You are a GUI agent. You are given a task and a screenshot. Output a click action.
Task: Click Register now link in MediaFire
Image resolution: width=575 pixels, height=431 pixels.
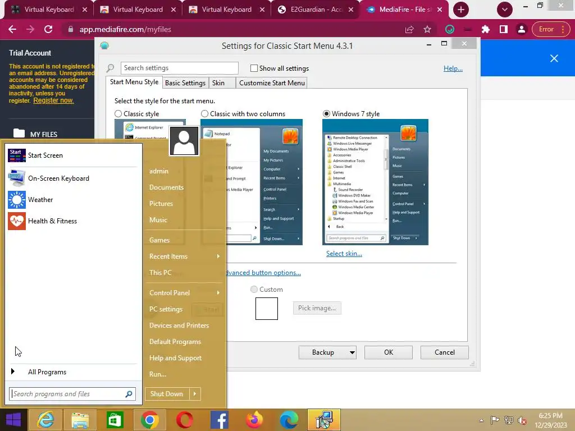pyautogui.click(x=53, y=100)
